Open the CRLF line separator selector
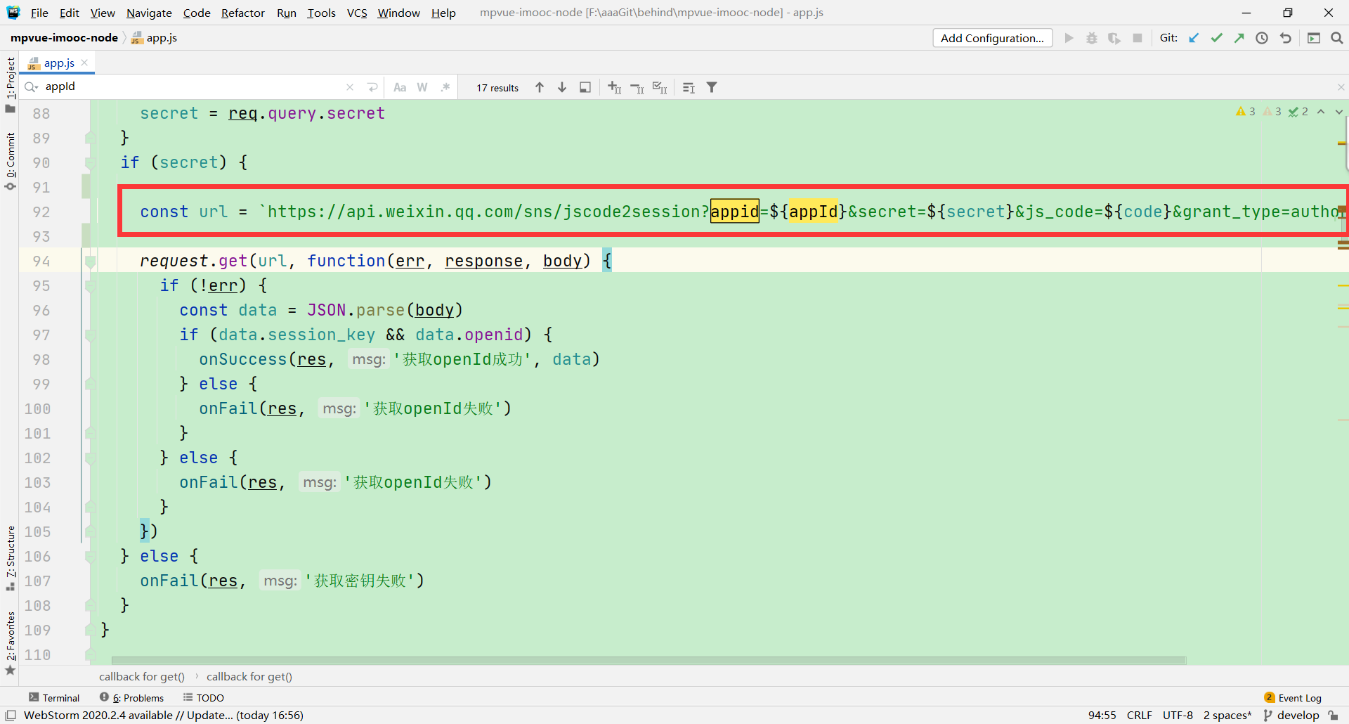 pyautogui.click(x=1139, y=715)
